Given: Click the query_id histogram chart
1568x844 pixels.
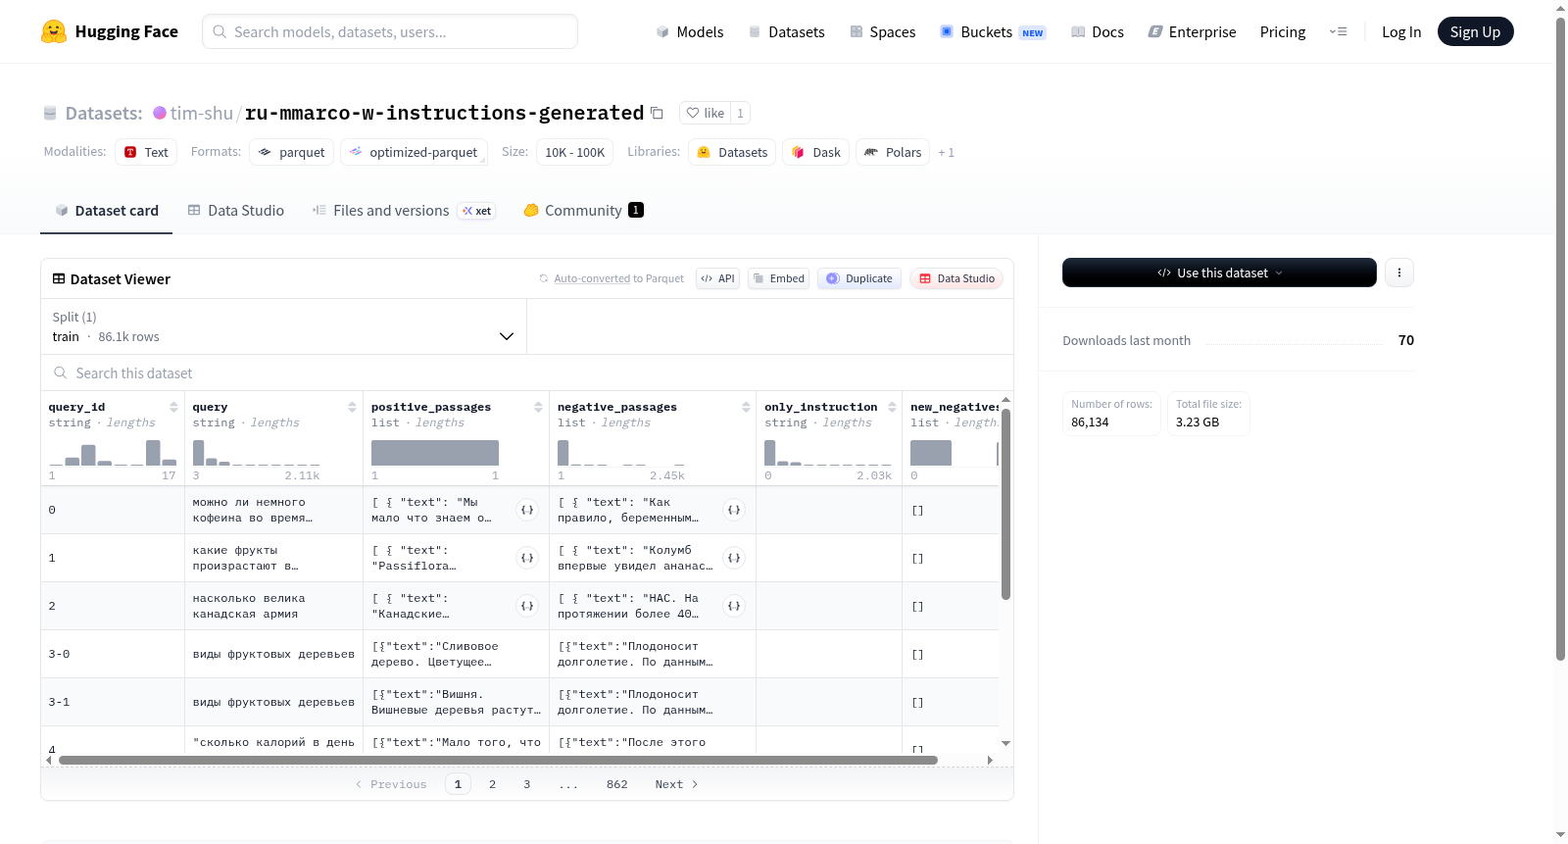Looking at the screenshot, I should (x=113, y=452).
